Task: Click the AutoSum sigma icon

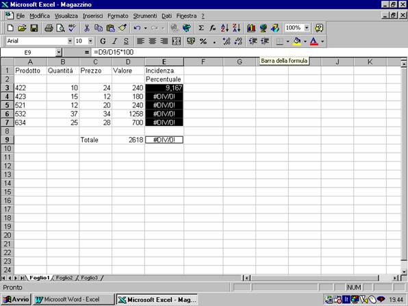Action: click(201, 28)
